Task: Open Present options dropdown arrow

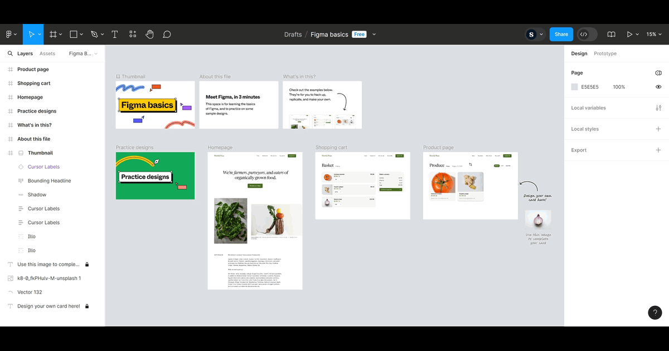Action: click(x=637, y=34)
